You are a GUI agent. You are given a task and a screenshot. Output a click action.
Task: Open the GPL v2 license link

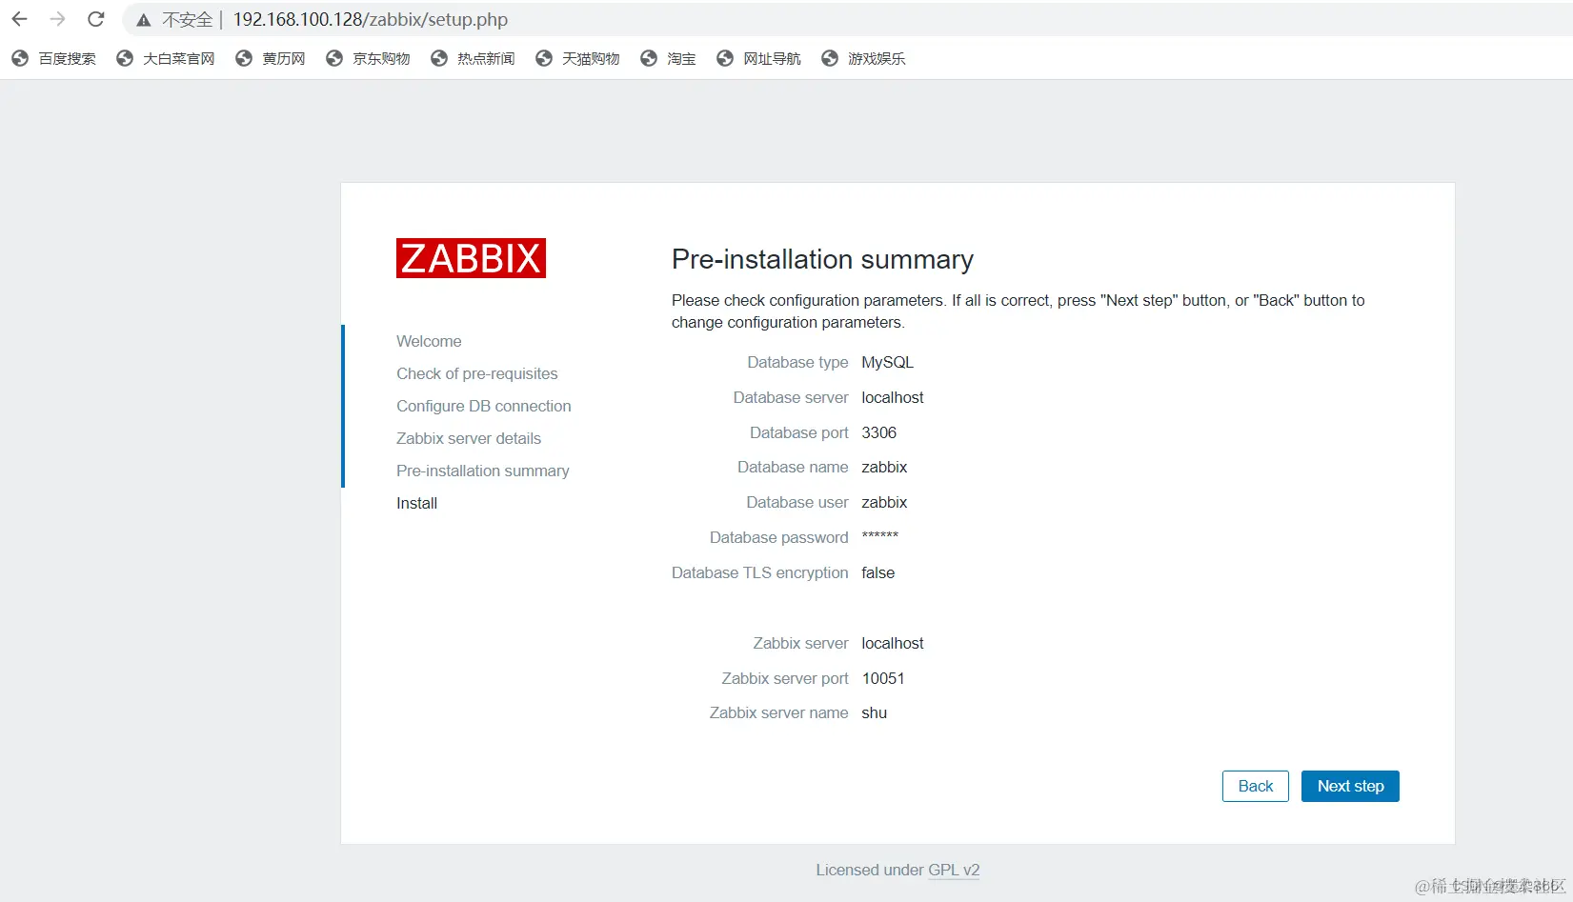click(954, 870)
